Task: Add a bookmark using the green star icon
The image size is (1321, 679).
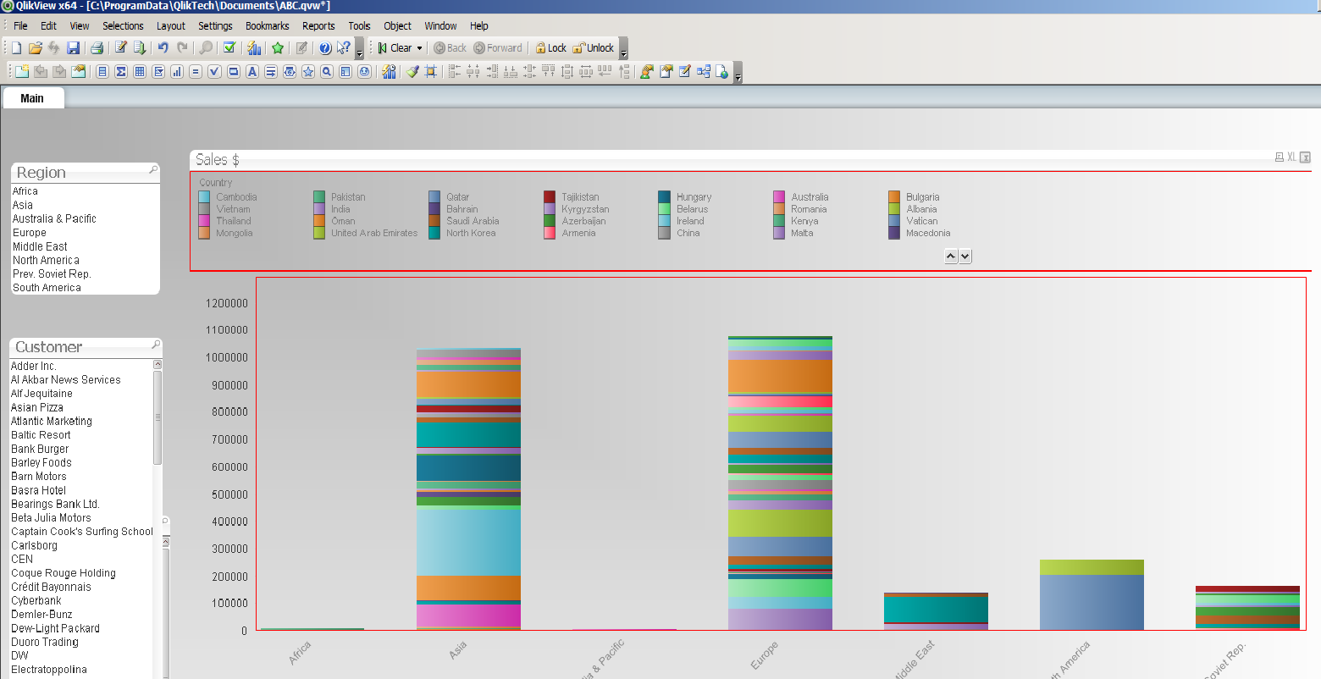Action: pyautogui.click(x=277, y=48)
